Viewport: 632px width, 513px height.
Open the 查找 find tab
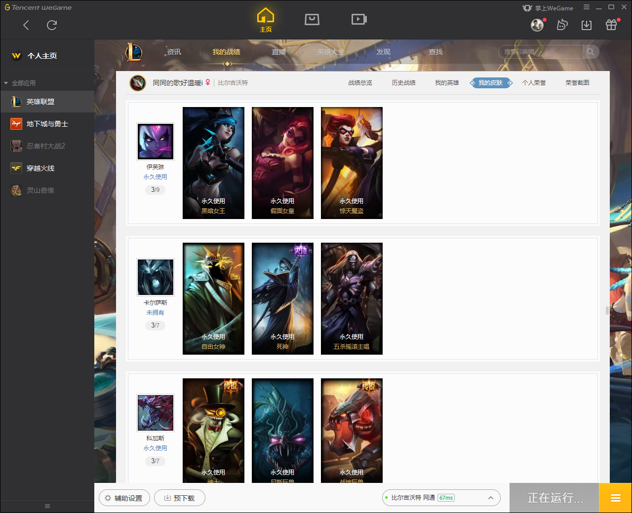435,52
